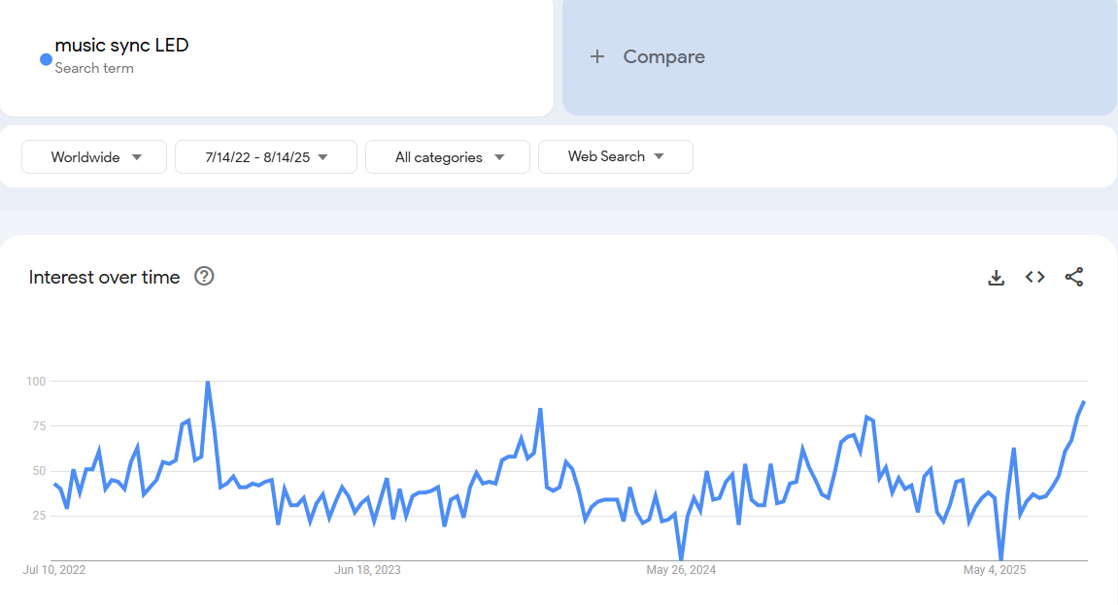Click the Search term subtitle text
This screenshot has width=1118, height=605.
tap(94, 69)
